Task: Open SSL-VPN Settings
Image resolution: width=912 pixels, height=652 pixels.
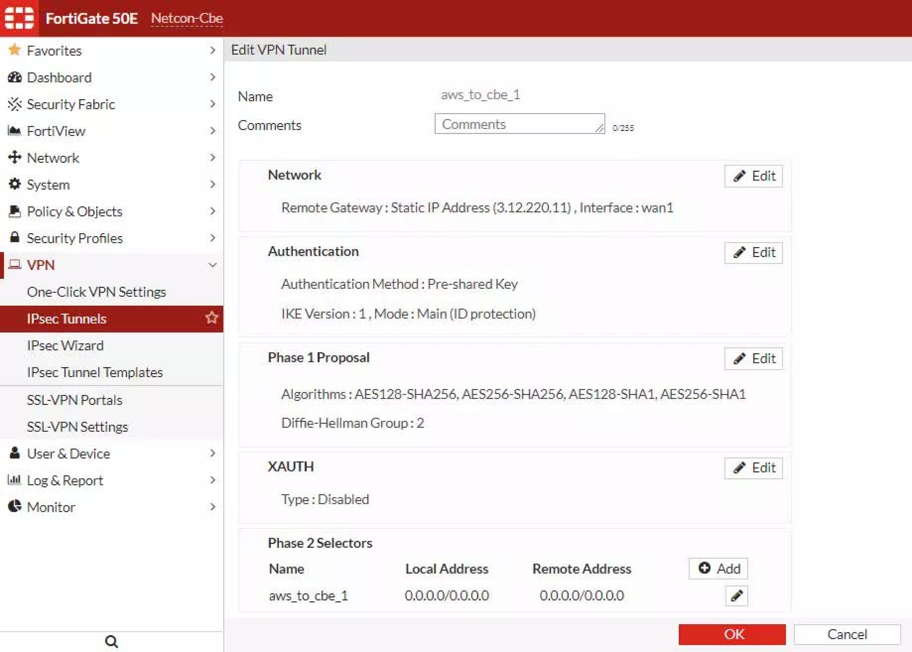Action: point(77,427)
